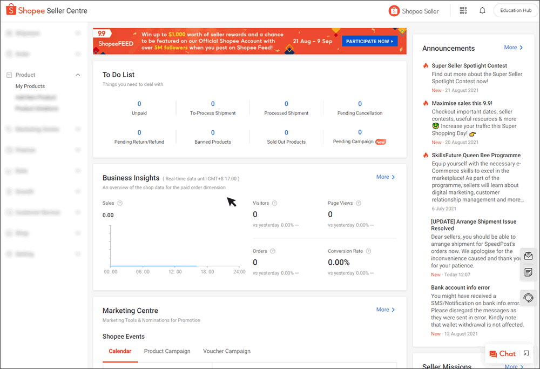Open the Education Hub
540x369 pixels.
[x=515, y=10]
